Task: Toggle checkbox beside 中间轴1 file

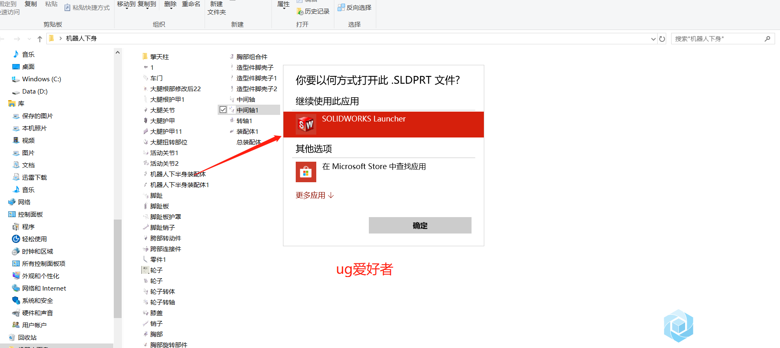Action: 223,110
